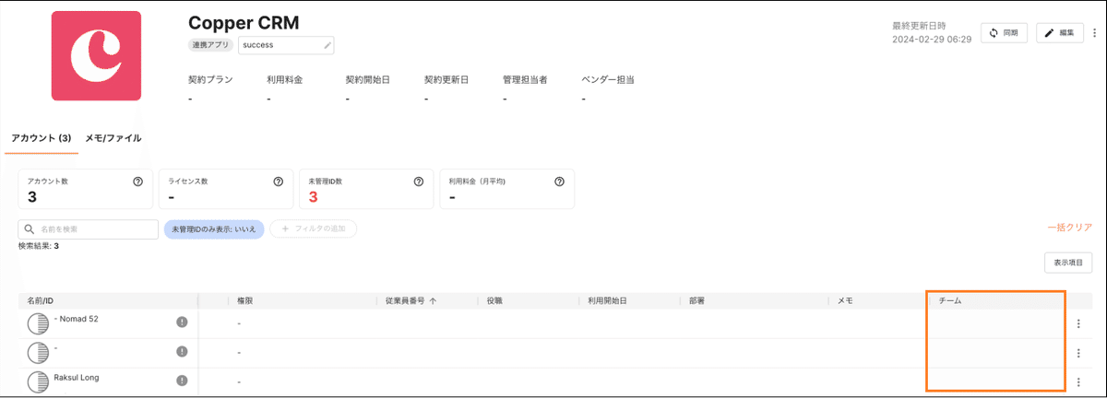Click the 一括クリア link
The image size is (1107, 398).
pyautogui.click(x=1070, y=228)
